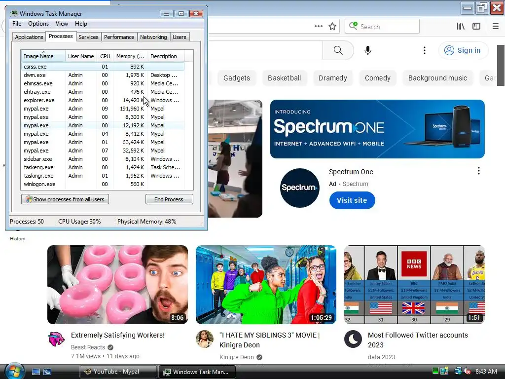
Task: Open the Spectrum One ad options menu
Action: click(x=479, y=171)
